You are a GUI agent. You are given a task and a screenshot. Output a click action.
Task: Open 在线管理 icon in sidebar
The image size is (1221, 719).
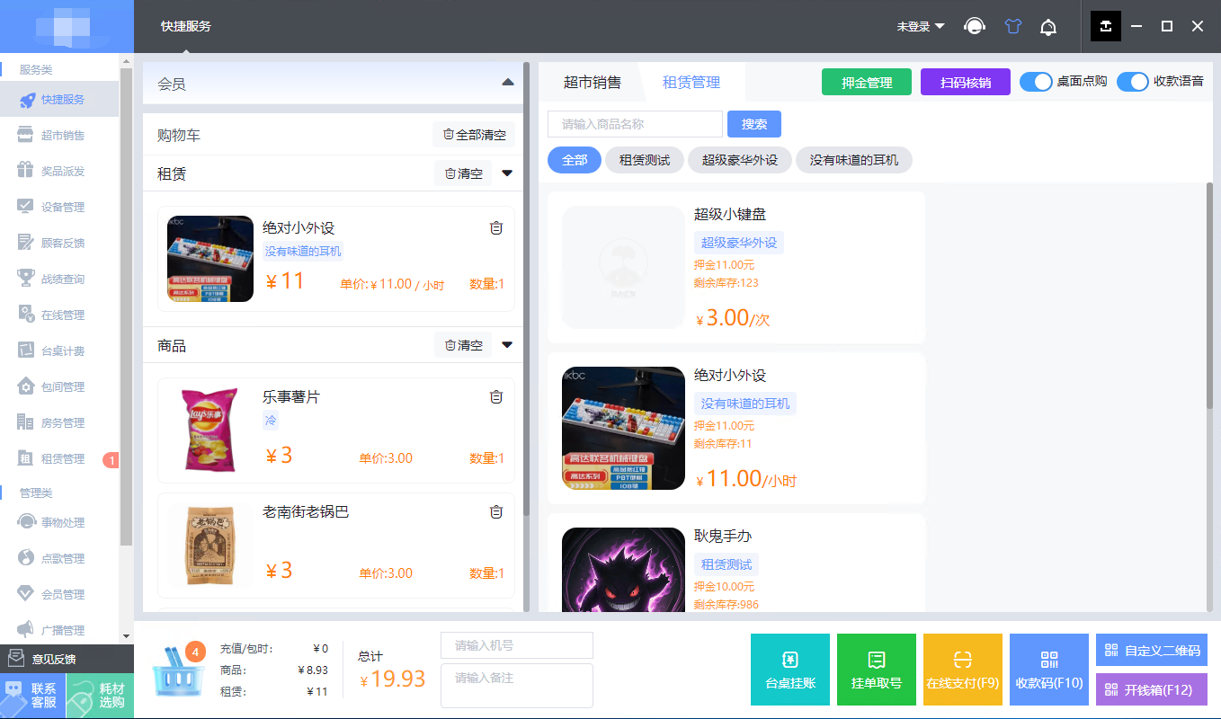pos(26,315)
